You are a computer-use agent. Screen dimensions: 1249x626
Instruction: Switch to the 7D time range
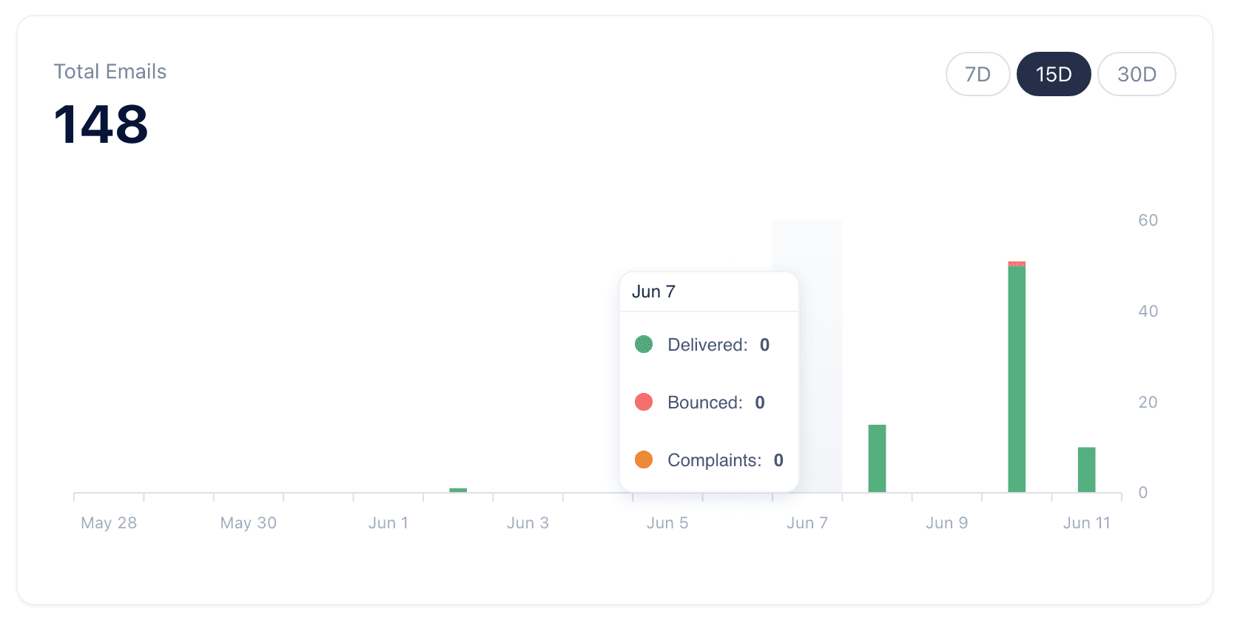click(x=977, y=74)
